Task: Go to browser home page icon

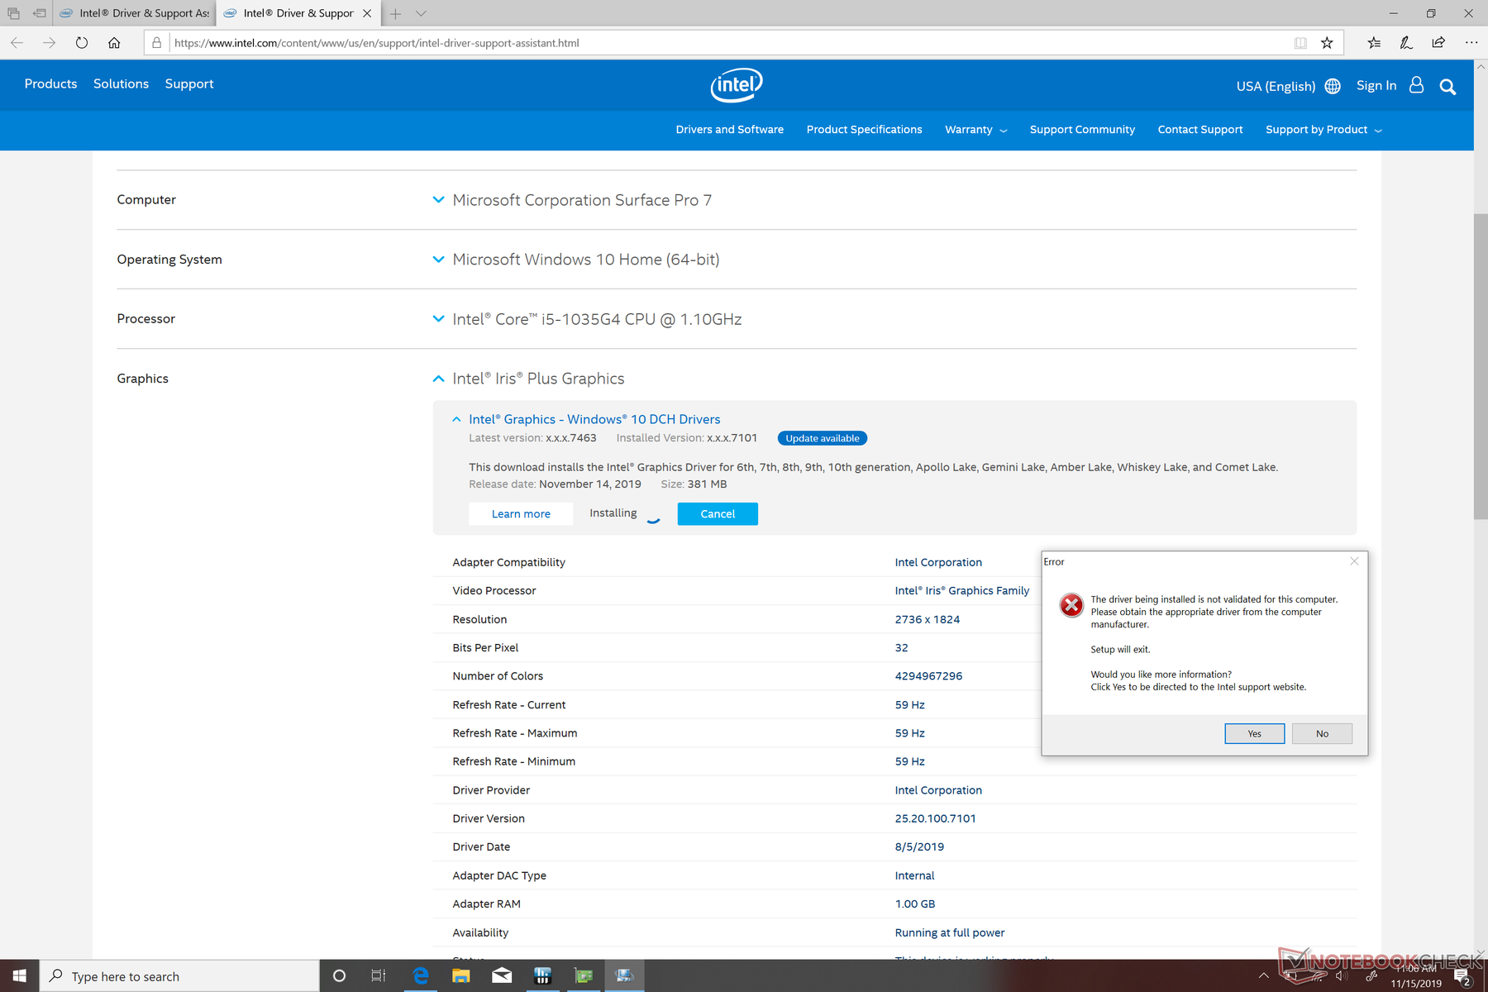Action: pyautogui.click(x=114, y=43)
